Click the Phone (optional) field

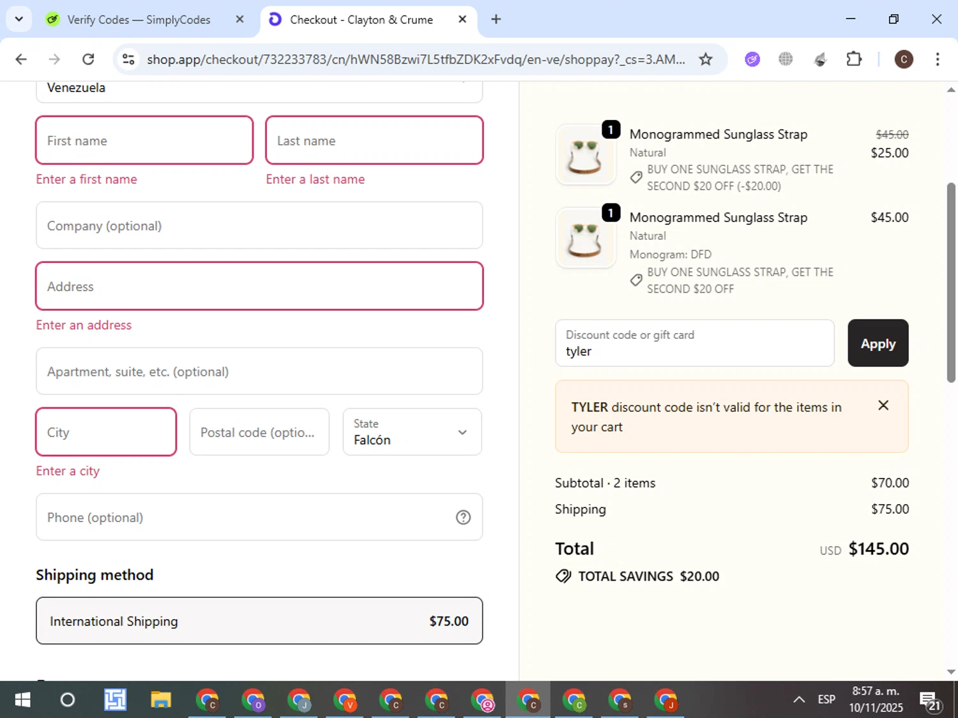pos(259,517)
